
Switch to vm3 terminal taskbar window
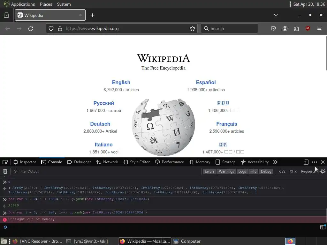pos(87,241)
